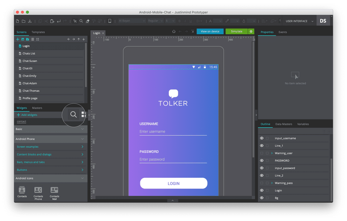Collapse the Basic widgets section

point(82,129)
